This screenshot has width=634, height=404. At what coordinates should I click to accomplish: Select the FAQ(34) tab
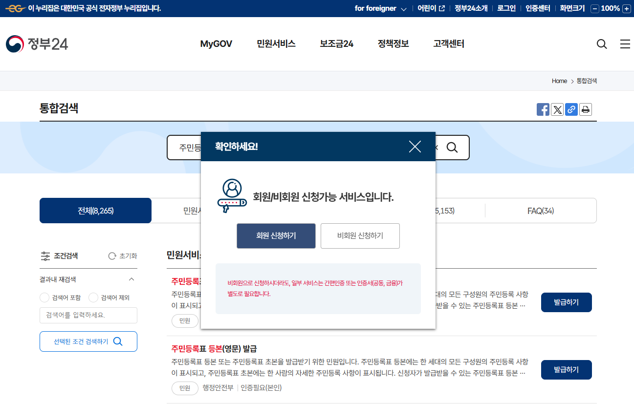541,211
